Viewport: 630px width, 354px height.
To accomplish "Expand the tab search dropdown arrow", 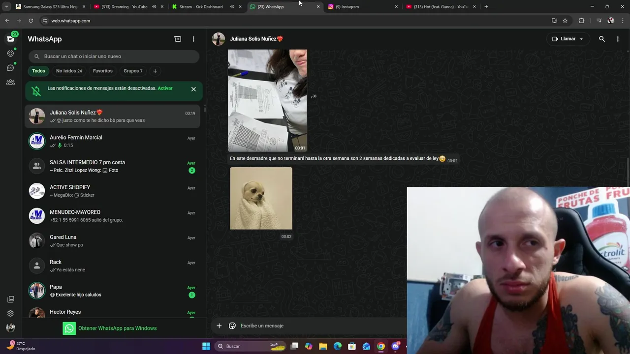I will click(6, 7).
